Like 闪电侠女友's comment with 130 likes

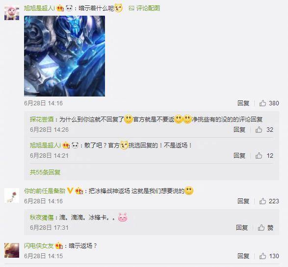[262, 256]
